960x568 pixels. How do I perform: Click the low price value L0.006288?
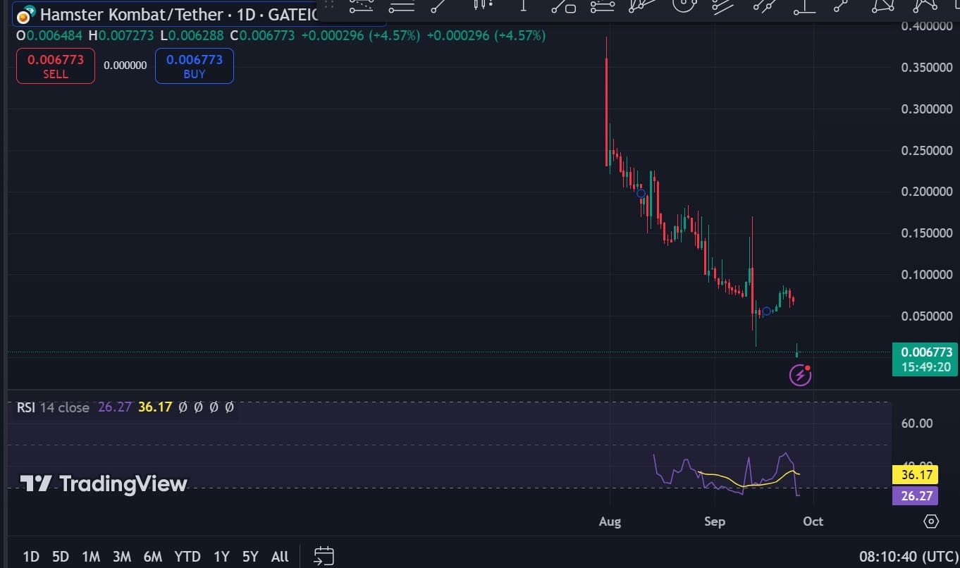pyautogui.click(x=192, y=35)
